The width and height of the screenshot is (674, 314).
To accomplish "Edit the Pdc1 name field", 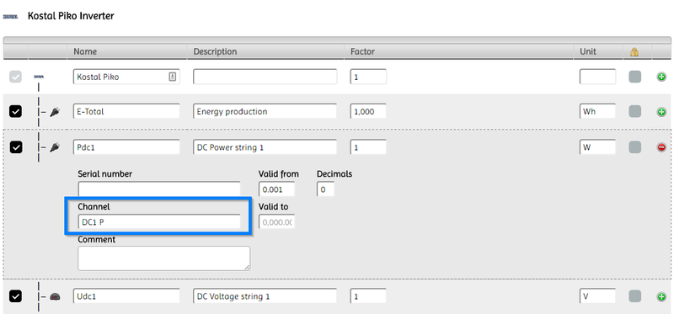I will click(126, 147).
